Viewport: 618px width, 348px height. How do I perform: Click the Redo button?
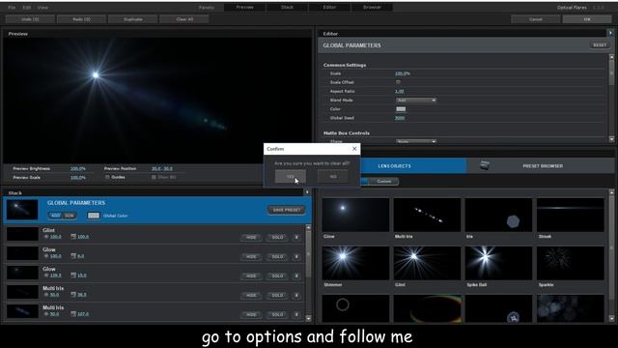tap(81, 19)
